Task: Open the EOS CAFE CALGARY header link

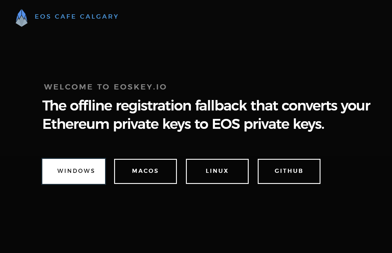Action: tap(77, 17)
